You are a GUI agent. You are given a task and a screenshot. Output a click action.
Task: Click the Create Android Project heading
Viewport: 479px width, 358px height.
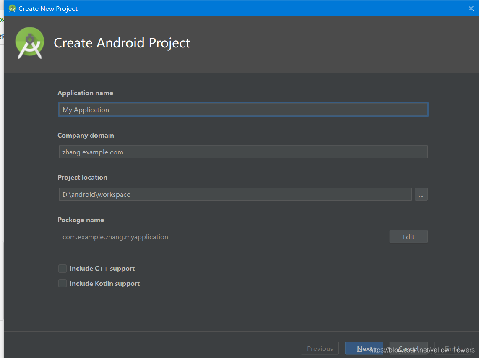[122, 43]
